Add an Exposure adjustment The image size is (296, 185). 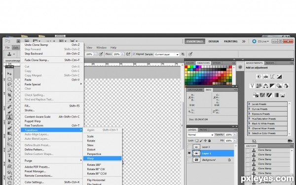[279, 76]
